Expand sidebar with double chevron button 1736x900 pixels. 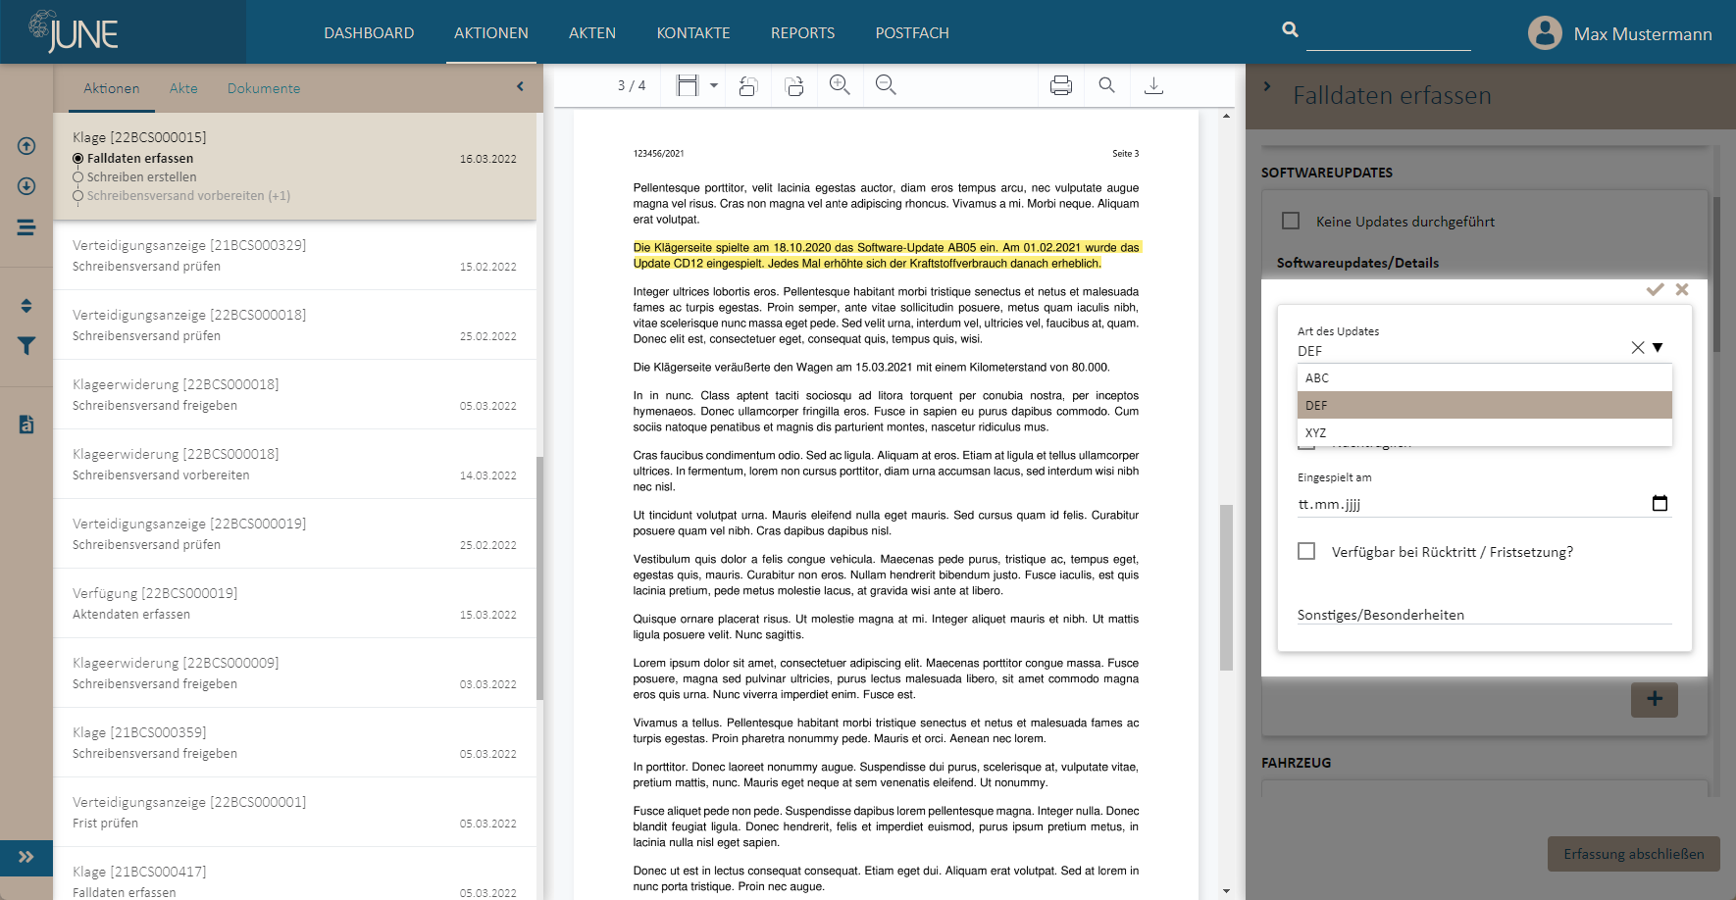point(26,857)
